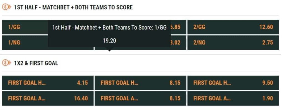
Task: Collapse the 1st Half - Matchbet + Both Teams To Score section
Action: tap(73, 7)
